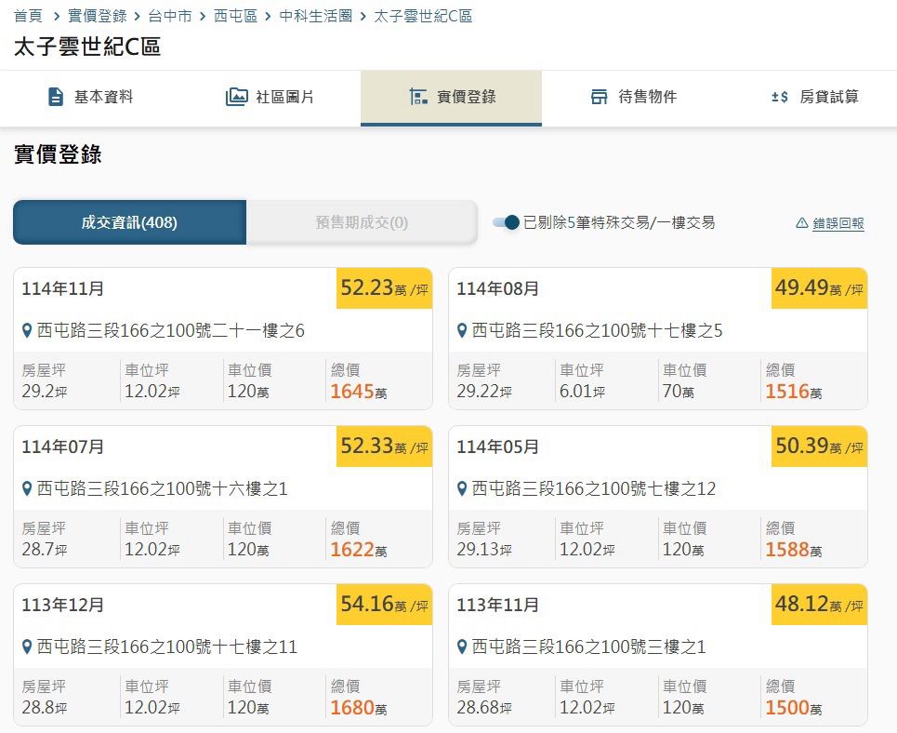Image resolution: width=897 pixels, height=733 pixels.
Task: Click the 房貸試算 calculator icon
Action: click(780, 97)
